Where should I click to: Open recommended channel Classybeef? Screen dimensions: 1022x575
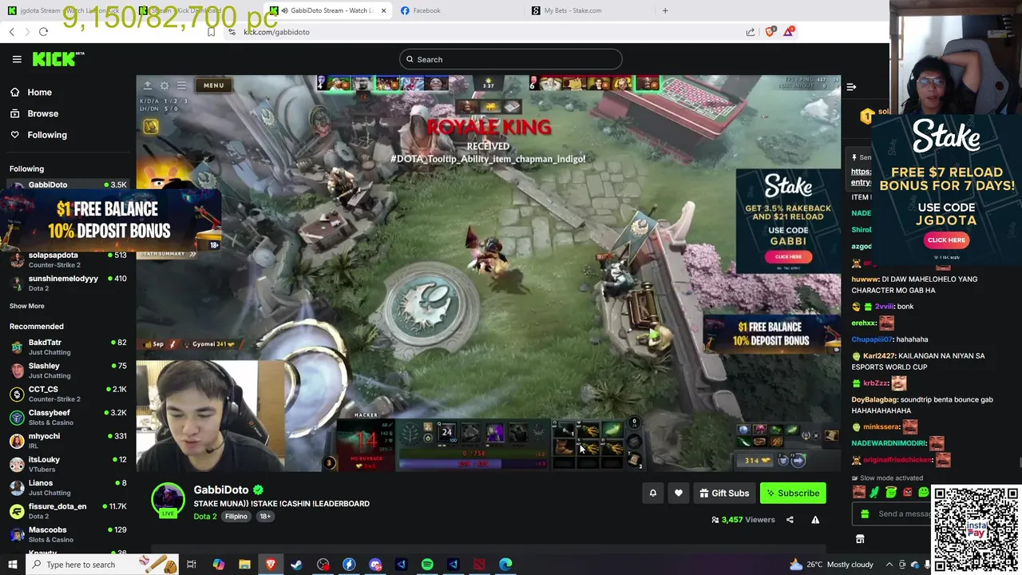click(68, 417)
